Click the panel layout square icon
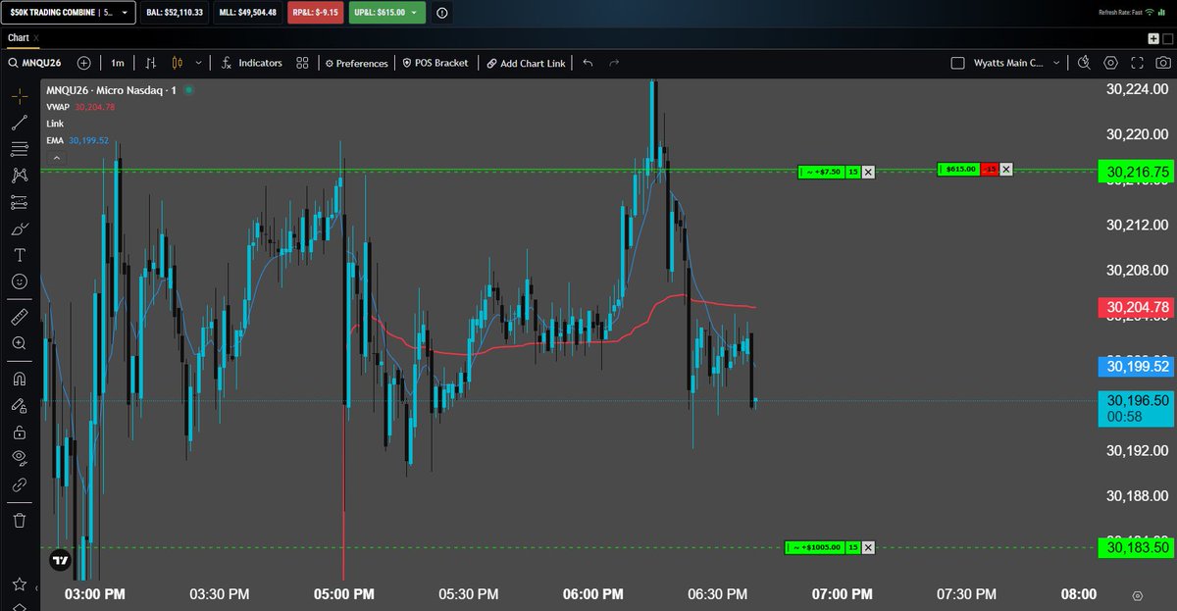The width and height of the screenshot is (1177, 611). pos(1167,37)
